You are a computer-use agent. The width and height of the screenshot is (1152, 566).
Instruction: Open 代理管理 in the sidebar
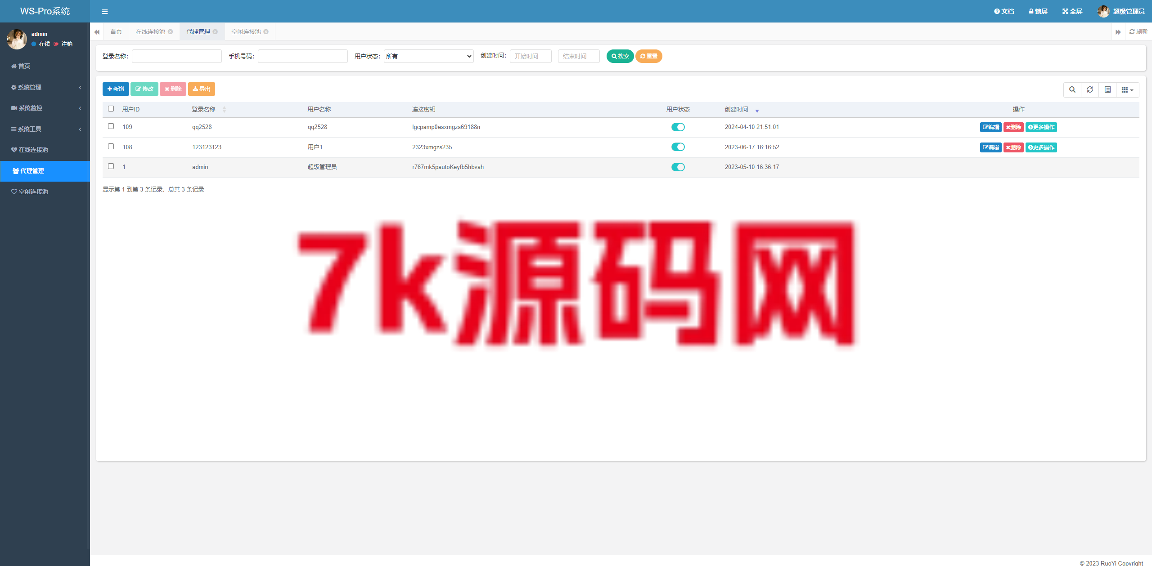pyautogui.click(x=45, y=171)
